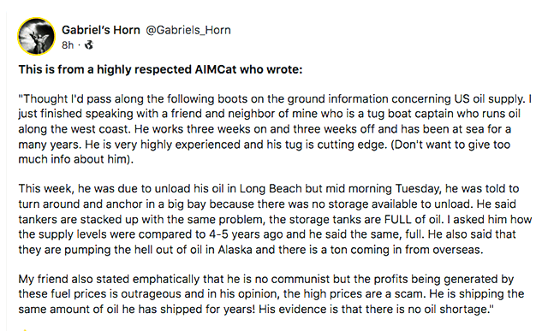Click the globe public-visibility icon
Screen dimensions: 548x331
[89, 45]
